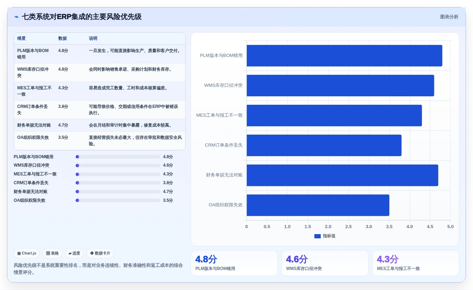Click the page title 七类系统对ERP集成的主要风险优先级

pyautogui.click(x=82, y=17)
